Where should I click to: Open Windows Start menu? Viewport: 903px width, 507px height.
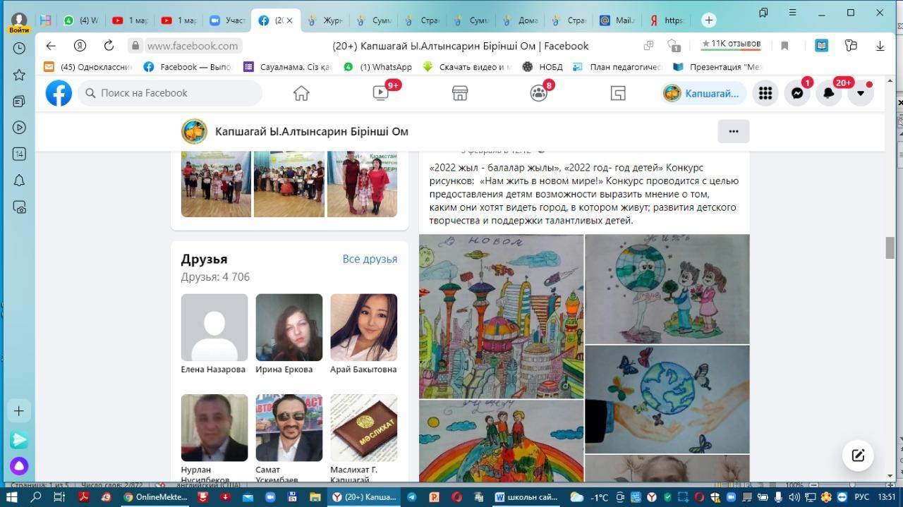[11, 497]
